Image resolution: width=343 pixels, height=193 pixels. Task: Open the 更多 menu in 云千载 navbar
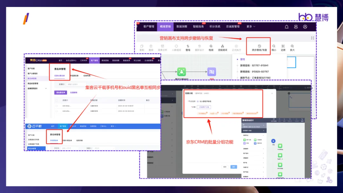112,126
